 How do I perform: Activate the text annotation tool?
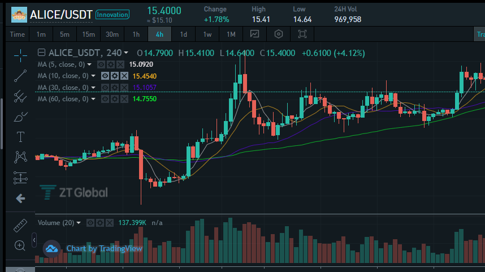[x=20, y=136]
